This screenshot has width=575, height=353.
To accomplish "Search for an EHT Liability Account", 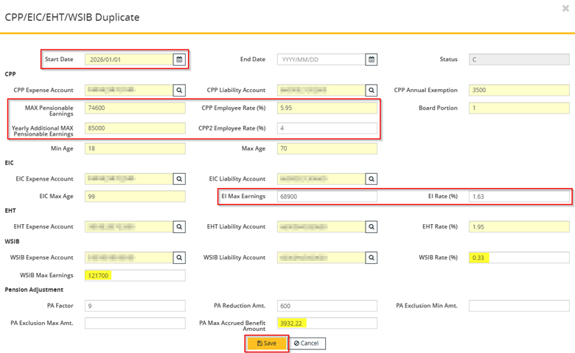I will click(371, 226).
